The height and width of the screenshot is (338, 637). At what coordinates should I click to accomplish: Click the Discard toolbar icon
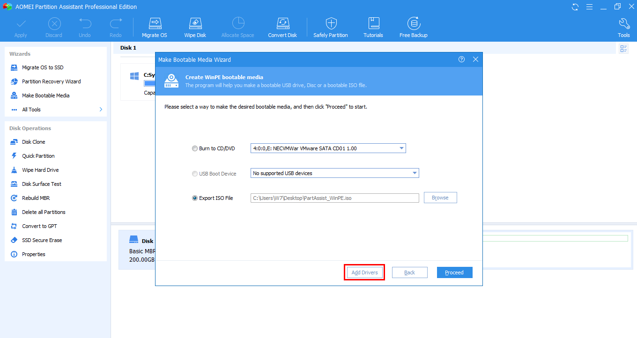click(54, 23)
